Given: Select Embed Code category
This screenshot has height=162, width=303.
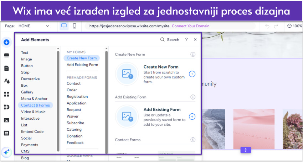Looking at the screenshot, I should click(x=32, y=131).
